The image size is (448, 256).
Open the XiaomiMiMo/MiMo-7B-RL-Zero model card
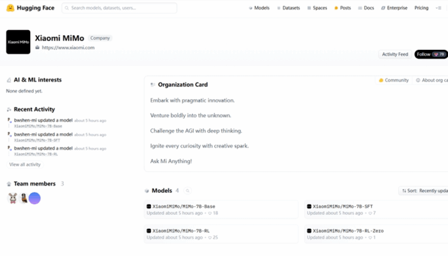pyautogui.click(x=376, y=234)
